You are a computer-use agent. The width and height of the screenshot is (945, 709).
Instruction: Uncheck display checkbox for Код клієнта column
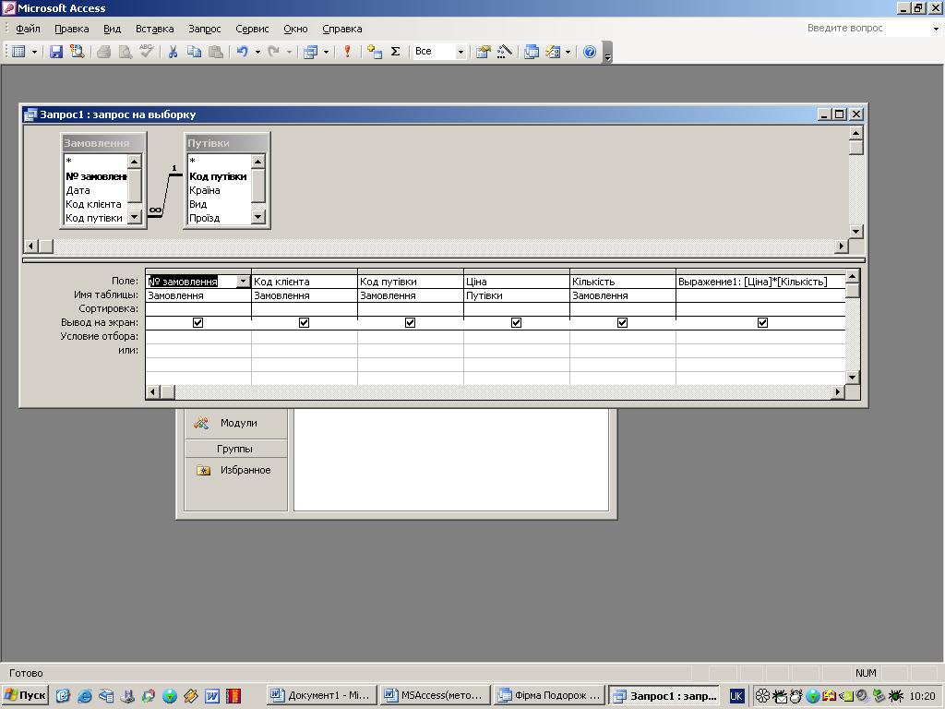305,323
